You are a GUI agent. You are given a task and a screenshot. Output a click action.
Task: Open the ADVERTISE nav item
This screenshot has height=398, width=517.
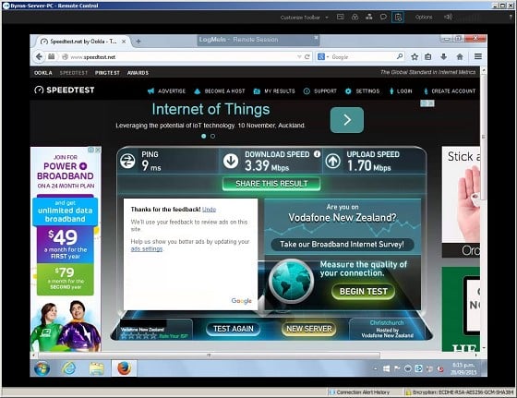[x=167, y=91]
